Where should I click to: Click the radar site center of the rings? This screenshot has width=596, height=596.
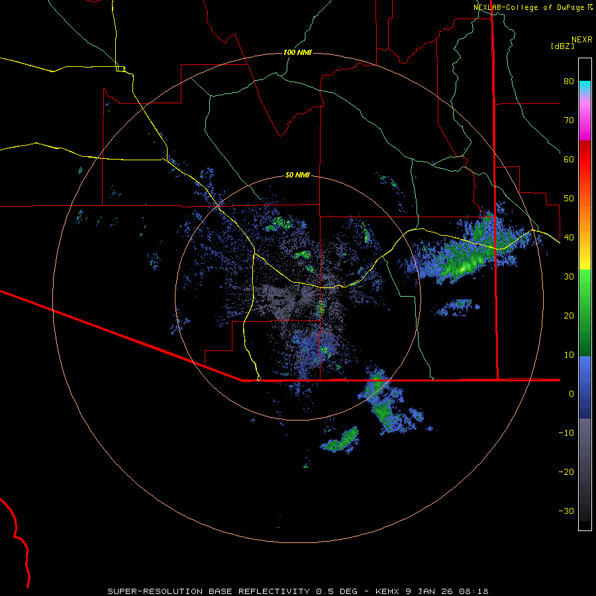tap(298, 297)
